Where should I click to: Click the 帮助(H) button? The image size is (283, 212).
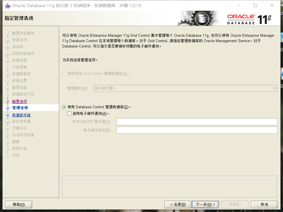click(19, 204)
